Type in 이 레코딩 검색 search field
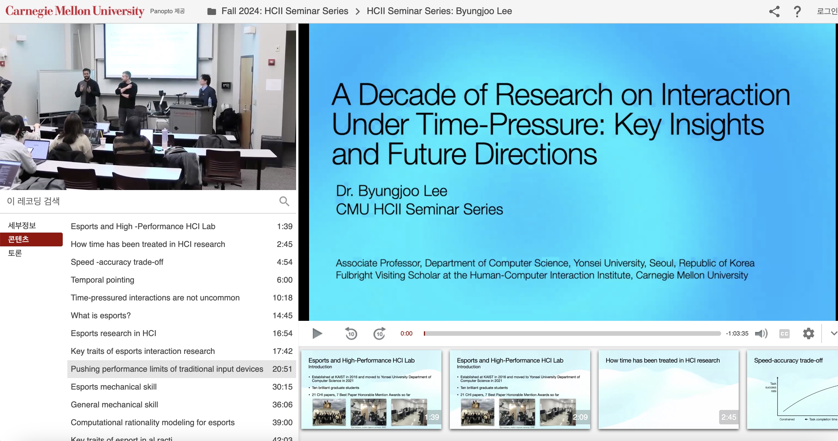 (137, 201)
